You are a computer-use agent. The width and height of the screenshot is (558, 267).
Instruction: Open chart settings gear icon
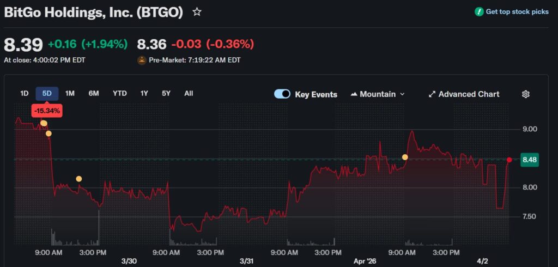pos(525,94)
